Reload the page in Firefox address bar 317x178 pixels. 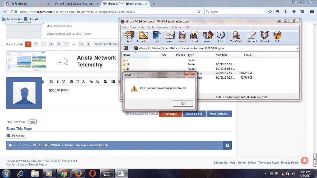pyautogui.click(x=199, y=12)
